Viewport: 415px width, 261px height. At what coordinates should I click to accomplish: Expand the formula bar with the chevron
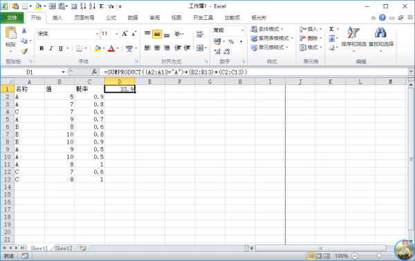[x=411, y=72]
